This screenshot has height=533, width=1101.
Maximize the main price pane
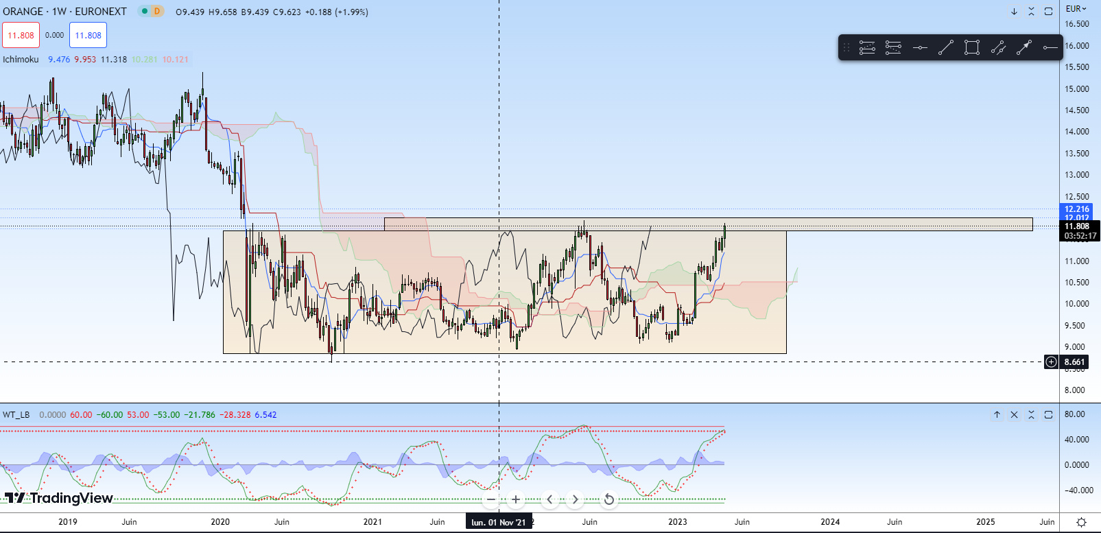1048,12
